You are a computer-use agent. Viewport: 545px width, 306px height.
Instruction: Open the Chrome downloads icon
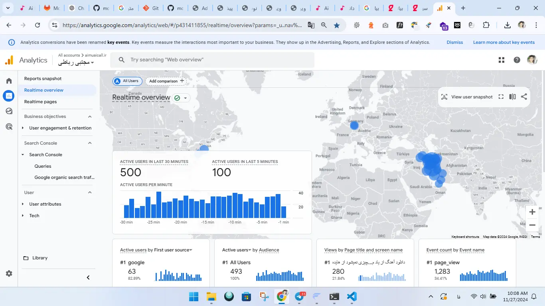tap(507, 25)
